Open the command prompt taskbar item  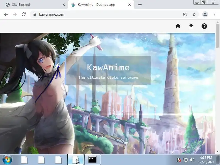click(x=93, y=160)
